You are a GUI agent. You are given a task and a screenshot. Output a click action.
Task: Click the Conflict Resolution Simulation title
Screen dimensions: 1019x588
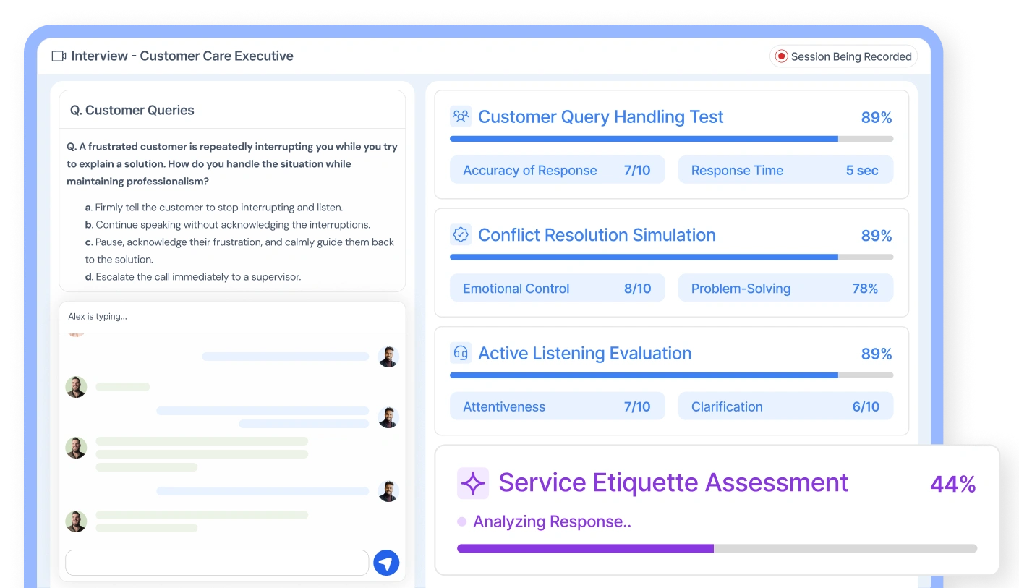click(x=597, y=235)
